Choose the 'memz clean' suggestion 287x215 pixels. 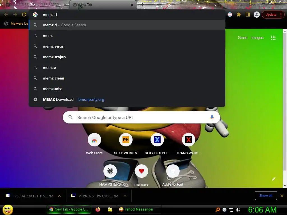point(127,78)
